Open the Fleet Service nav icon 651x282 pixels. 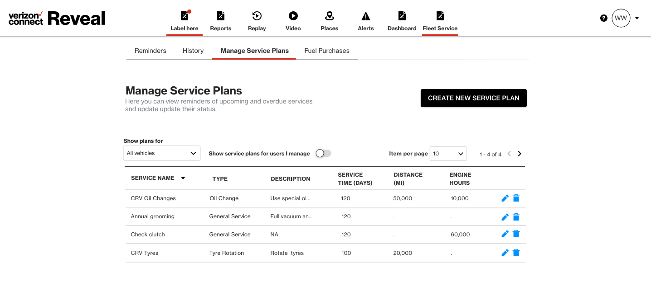[x=440, y=16]
